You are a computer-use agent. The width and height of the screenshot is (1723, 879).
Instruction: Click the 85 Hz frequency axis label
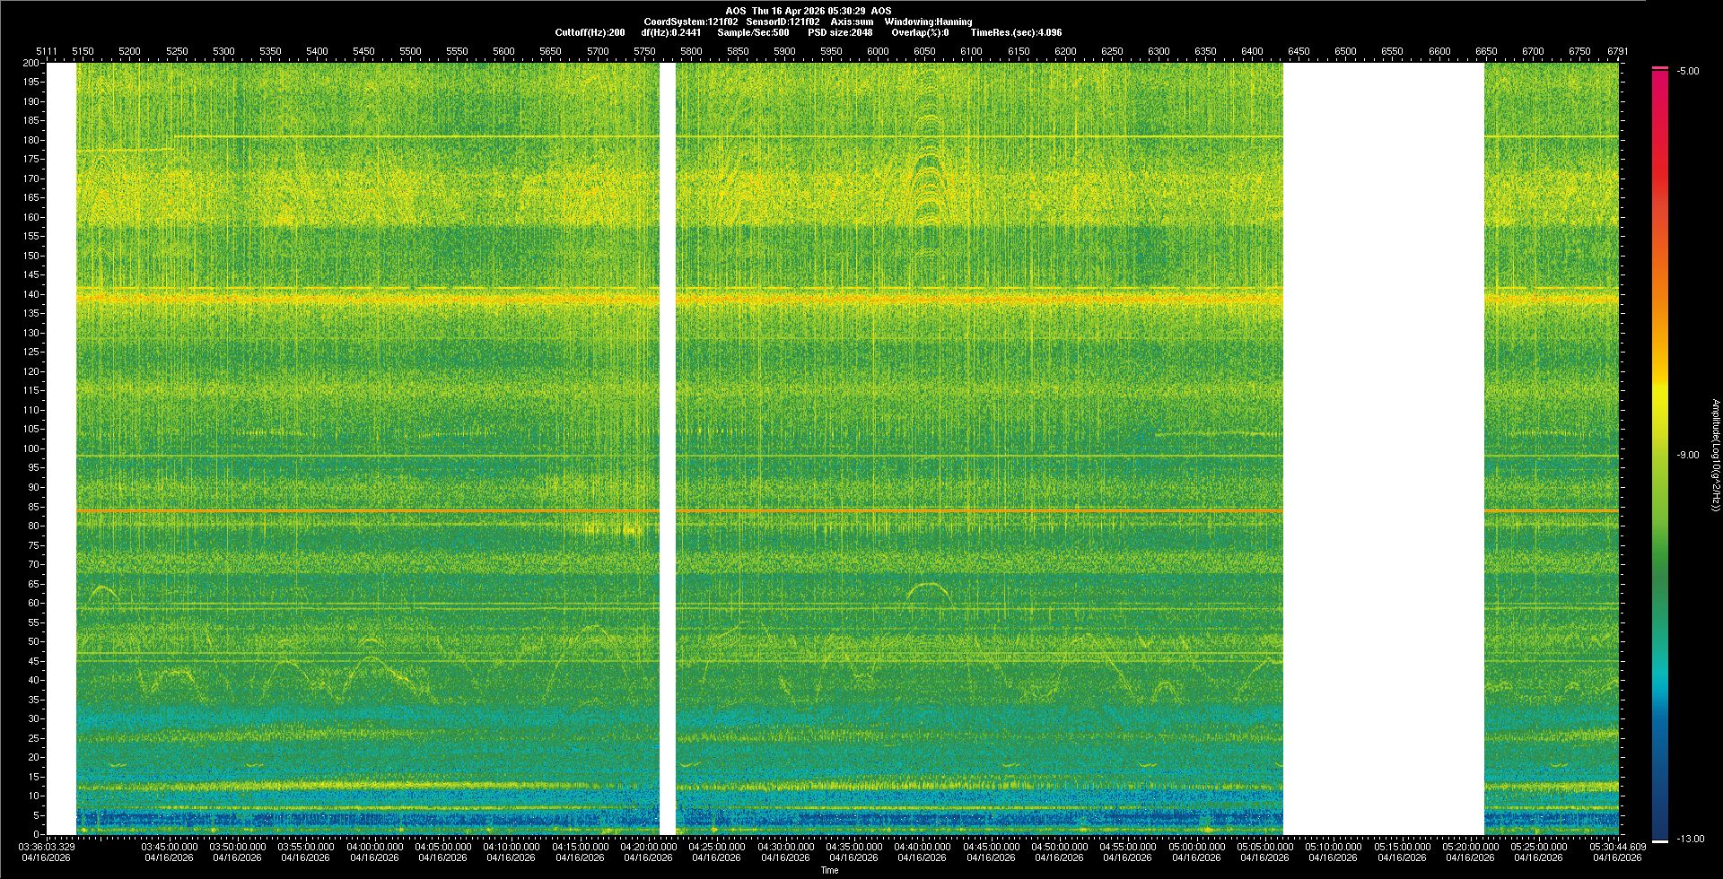tap(33, 507)
